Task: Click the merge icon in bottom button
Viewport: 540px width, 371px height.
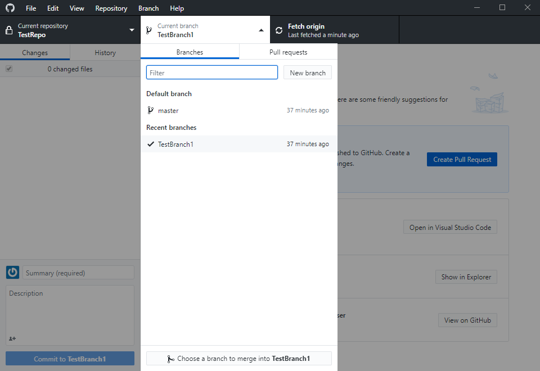Action: (x=170, y=359)
